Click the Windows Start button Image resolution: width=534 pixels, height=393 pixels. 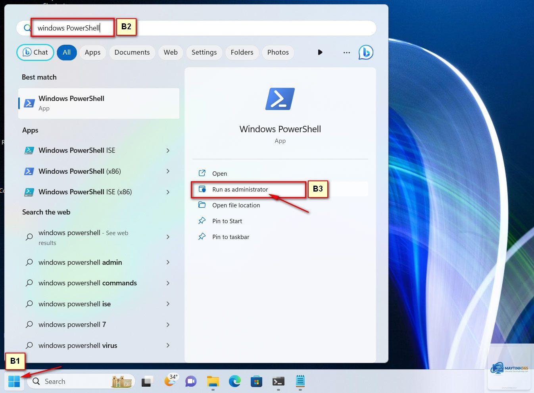click(x=14, y=382)
